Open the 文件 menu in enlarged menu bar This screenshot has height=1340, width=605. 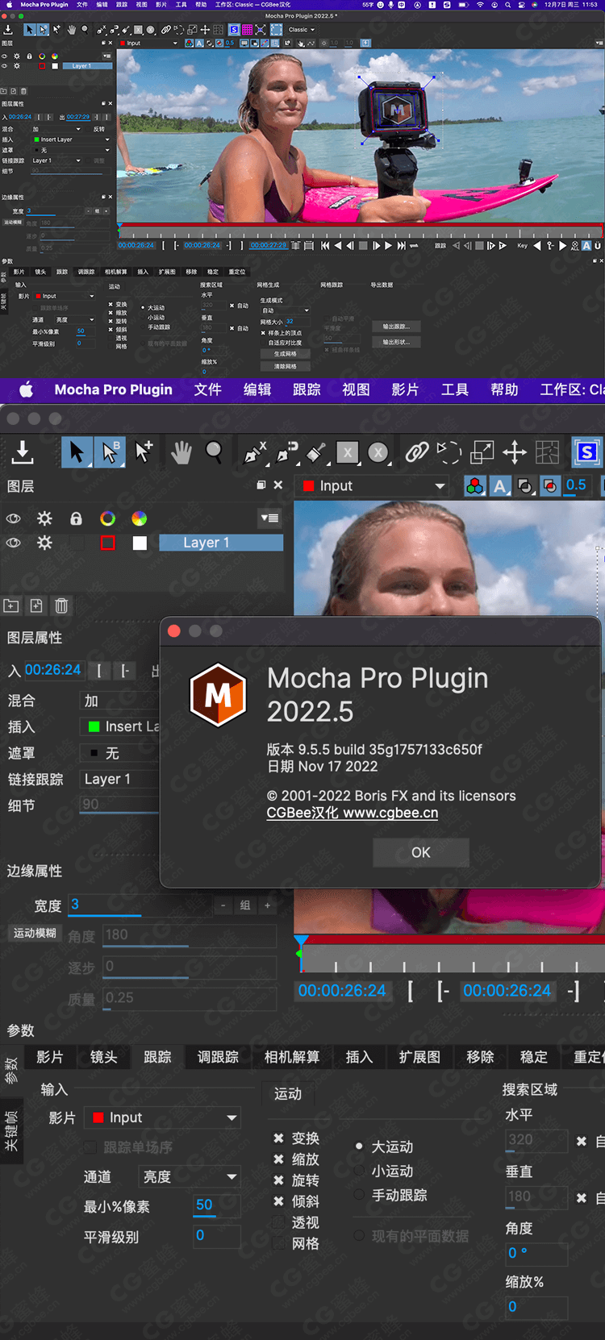pos(207,389)
